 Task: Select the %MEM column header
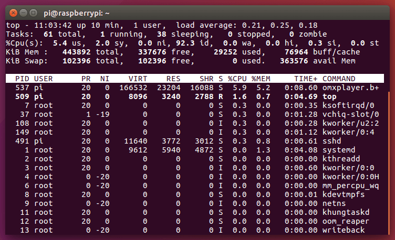pyautogui.click(x=260, y=79)
